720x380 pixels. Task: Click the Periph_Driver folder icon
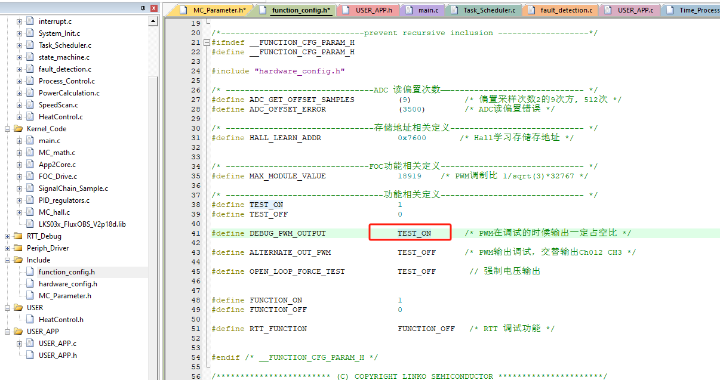pyautogui.click(x=19, y=248)
